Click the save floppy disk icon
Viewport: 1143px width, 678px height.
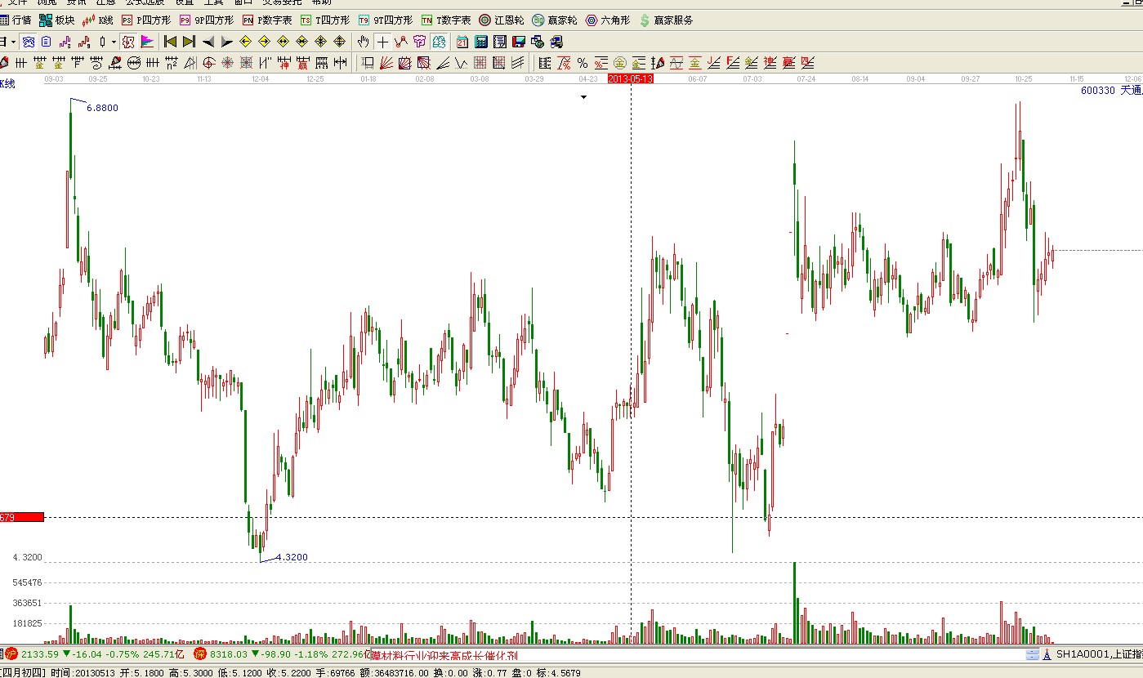(x=518, y=42)
